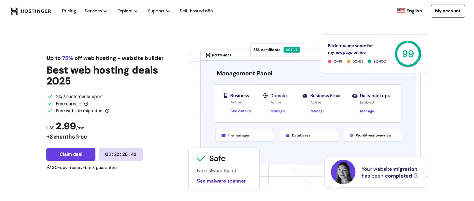Select the Business hosting briefcase icon
The height and width of the screenshot is (201, 474).
click(226, 95)
